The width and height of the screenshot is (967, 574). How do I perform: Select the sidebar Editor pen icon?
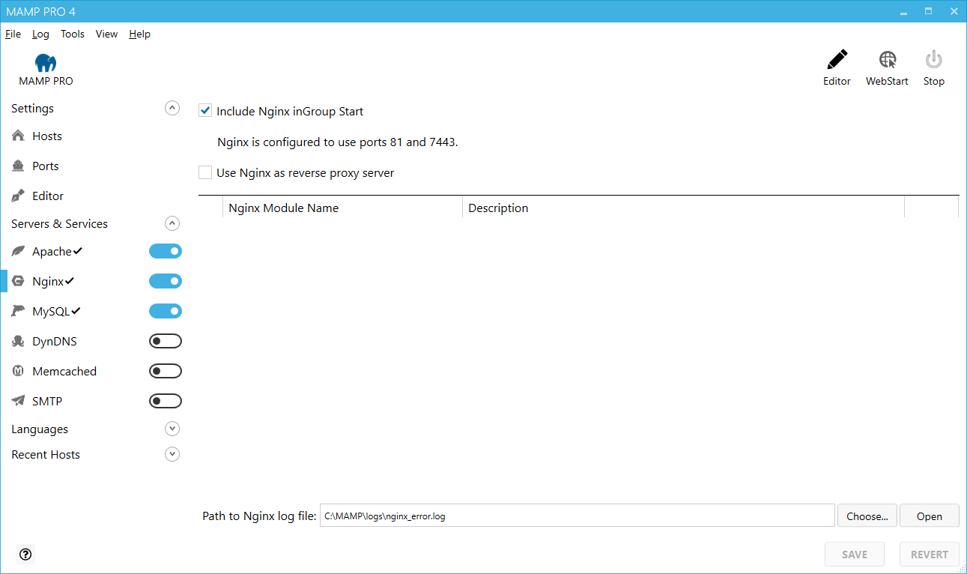point(19,196)
